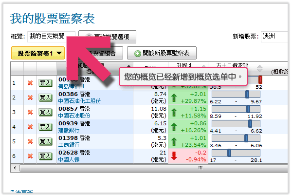Open 中國人壽 stock link

69,159
